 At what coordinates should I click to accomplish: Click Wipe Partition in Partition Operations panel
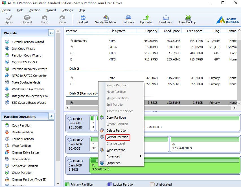(21, 145)
